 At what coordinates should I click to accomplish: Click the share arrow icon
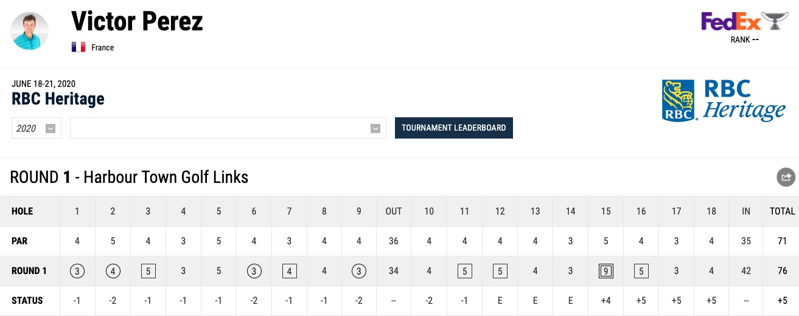tap(786, 177)
